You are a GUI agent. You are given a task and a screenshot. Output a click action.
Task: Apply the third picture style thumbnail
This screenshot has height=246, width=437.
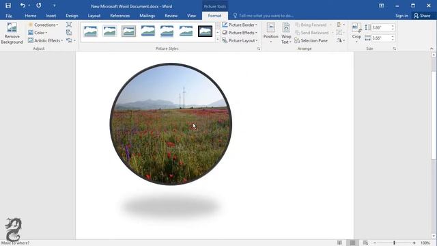click(x=128, y=31)
